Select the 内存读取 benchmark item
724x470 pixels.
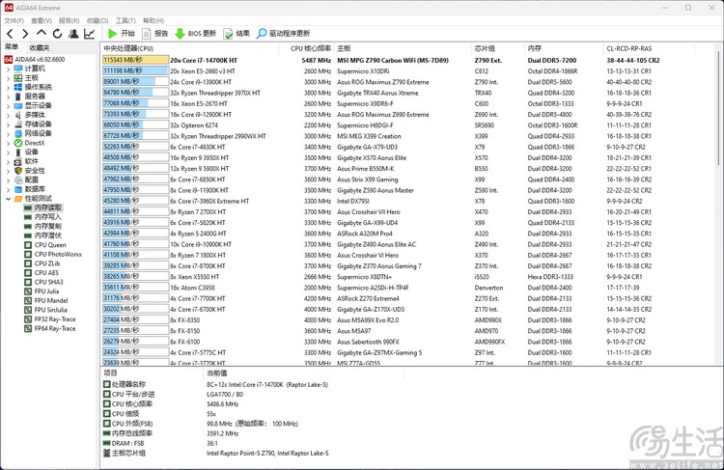click(x=42, y=207)
